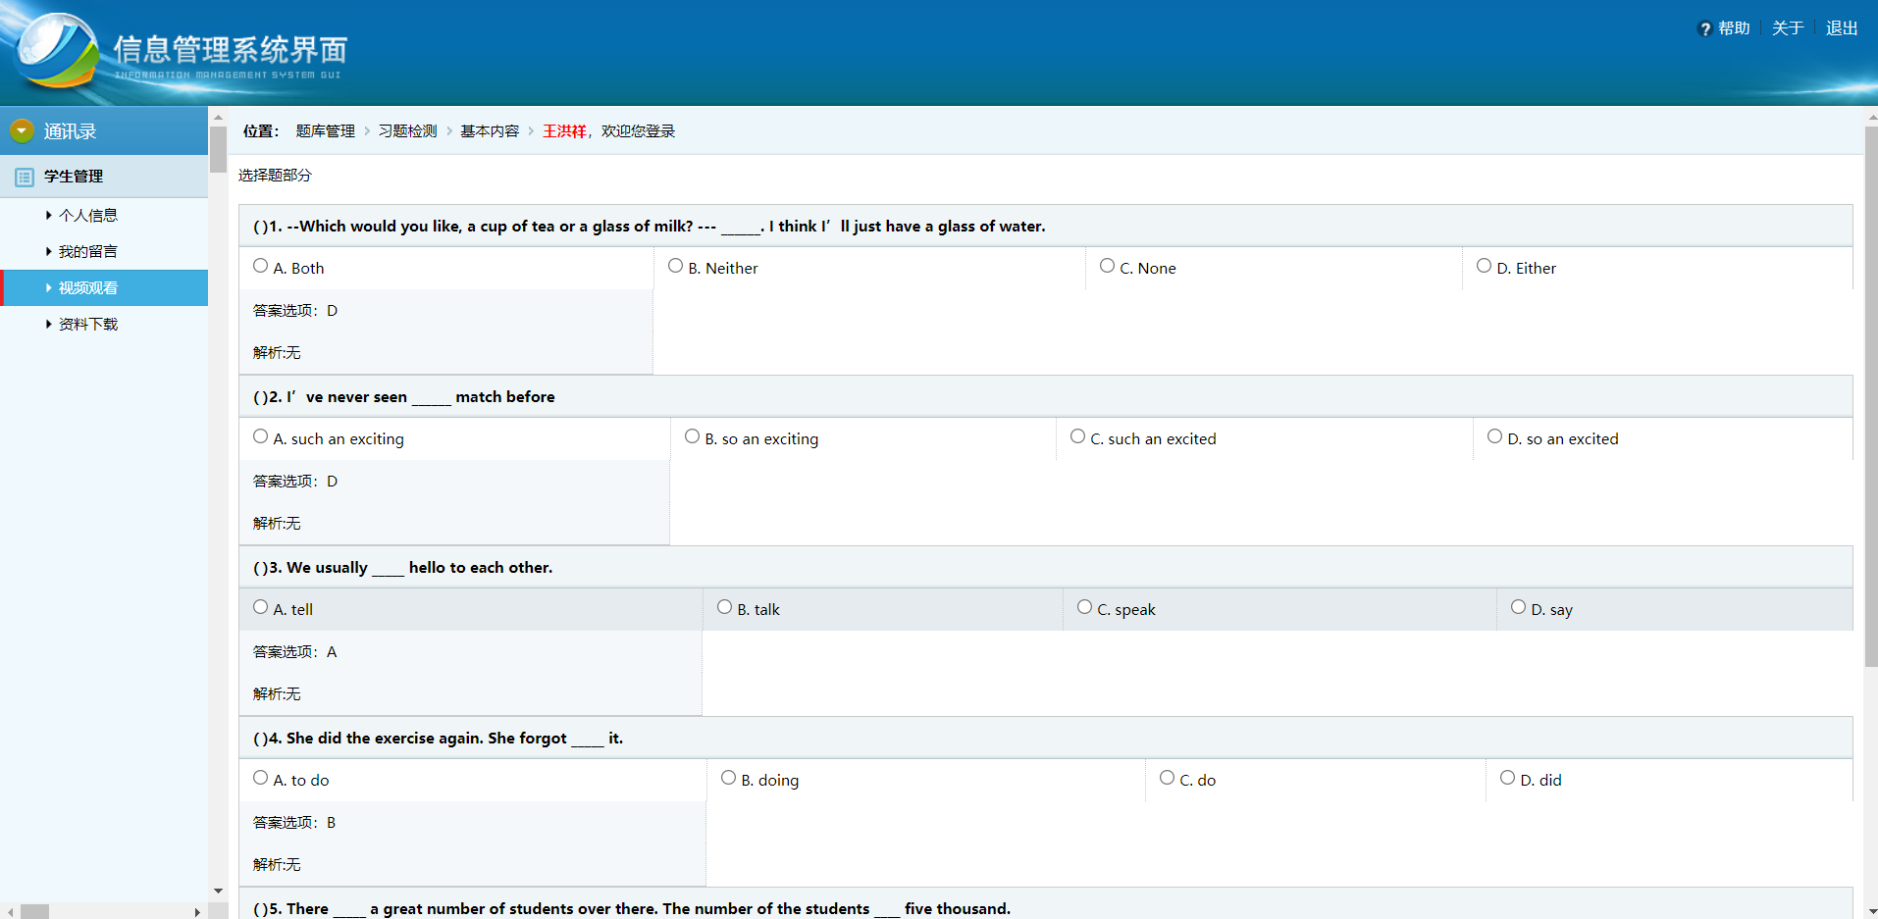Screen dimensions: 1878x919
Task: Click 答案选项：A under question 3
Action: pos(294,651)
